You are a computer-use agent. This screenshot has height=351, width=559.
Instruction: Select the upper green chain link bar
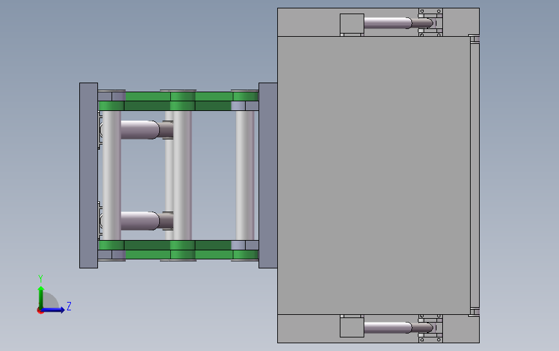[x=178, y=101]
